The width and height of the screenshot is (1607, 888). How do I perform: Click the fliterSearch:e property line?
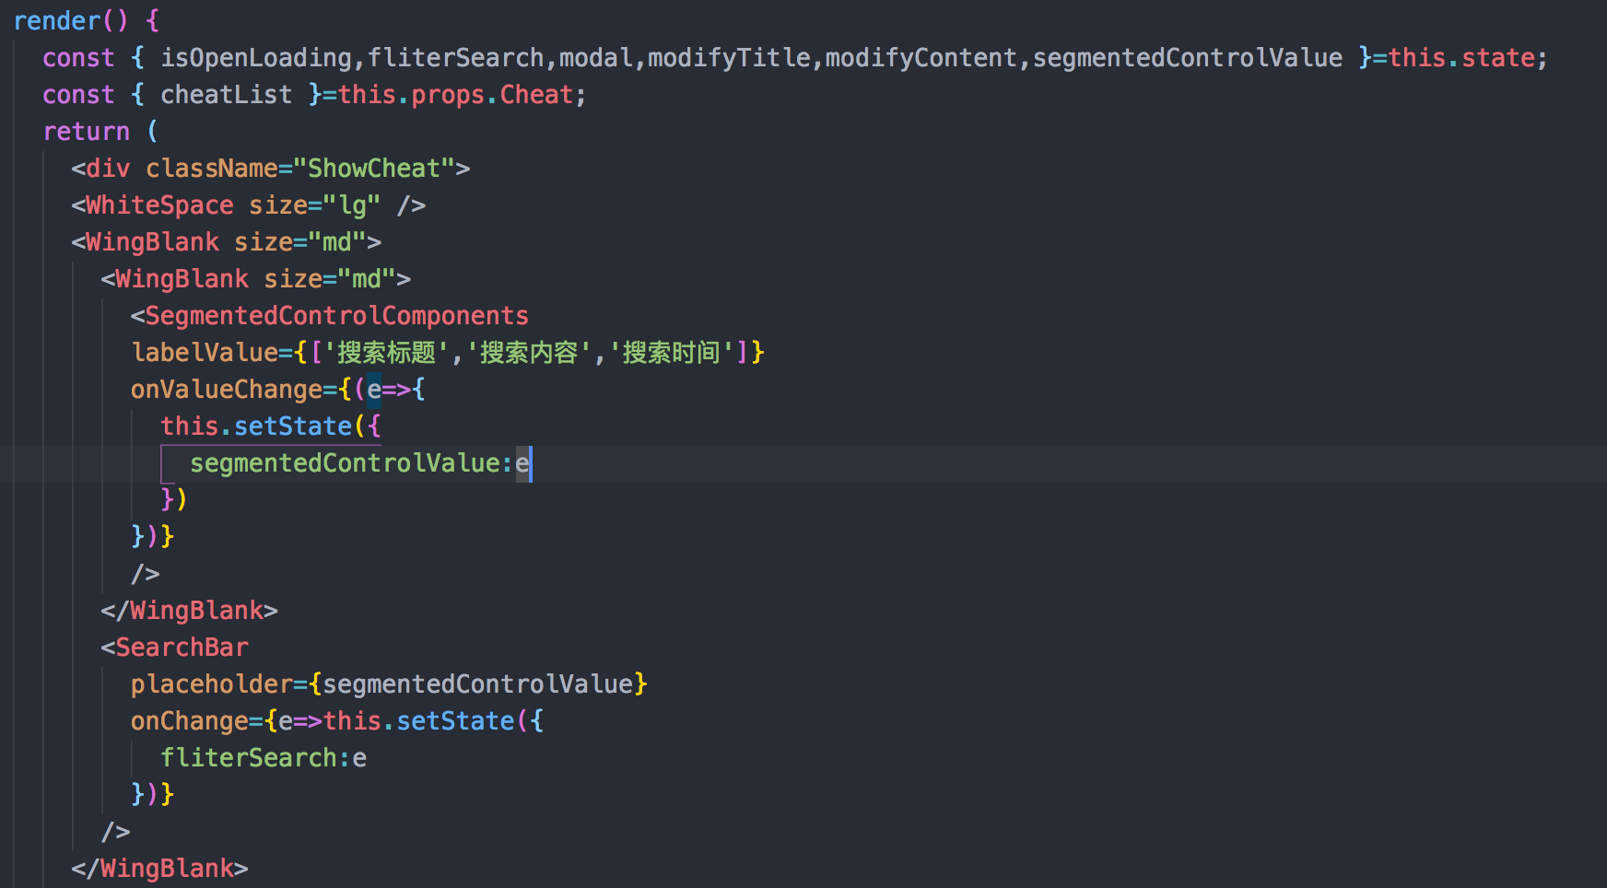coord(264,757)
